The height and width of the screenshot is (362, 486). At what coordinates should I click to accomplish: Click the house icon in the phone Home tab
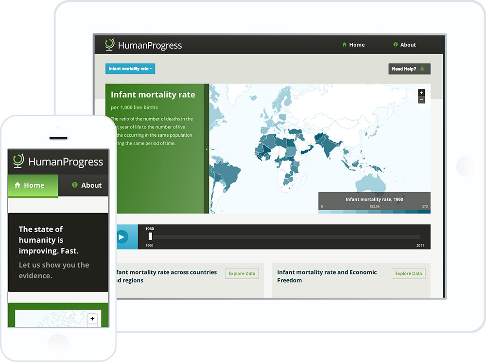pos(17,185)
